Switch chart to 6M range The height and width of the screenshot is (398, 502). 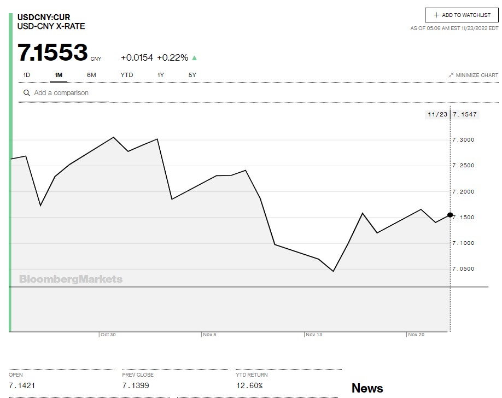coord(91,75)
